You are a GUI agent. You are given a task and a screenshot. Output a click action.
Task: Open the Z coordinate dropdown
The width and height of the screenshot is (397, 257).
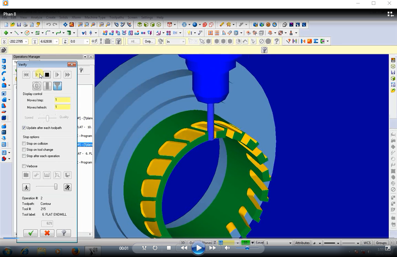87,41
